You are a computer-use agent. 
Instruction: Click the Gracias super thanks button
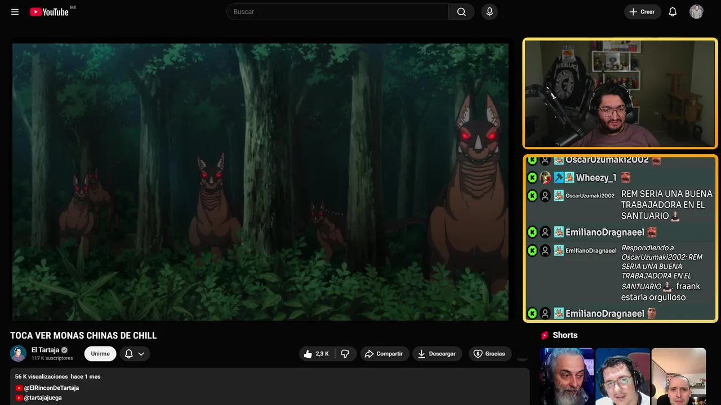pos(489,354)
